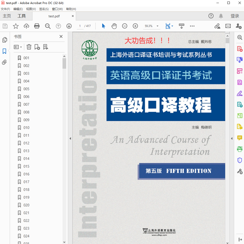Open 文件(F) menu

click(5, 9)
